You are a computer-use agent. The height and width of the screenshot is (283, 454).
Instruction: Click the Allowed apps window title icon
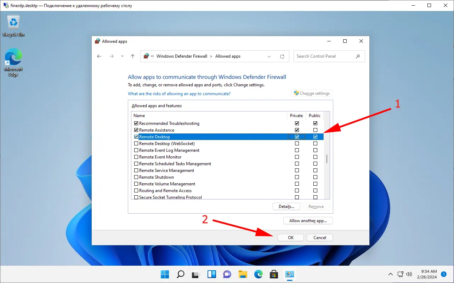tap(97, 41)
